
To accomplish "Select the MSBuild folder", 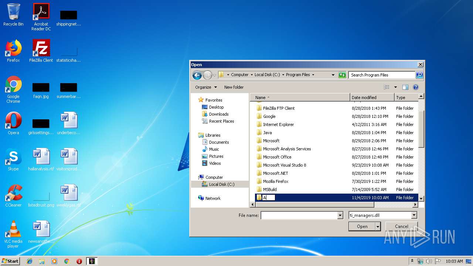I will coord(270,190).
